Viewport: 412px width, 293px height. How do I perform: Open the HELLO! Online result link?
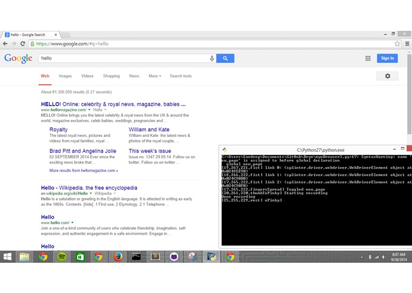113,104
